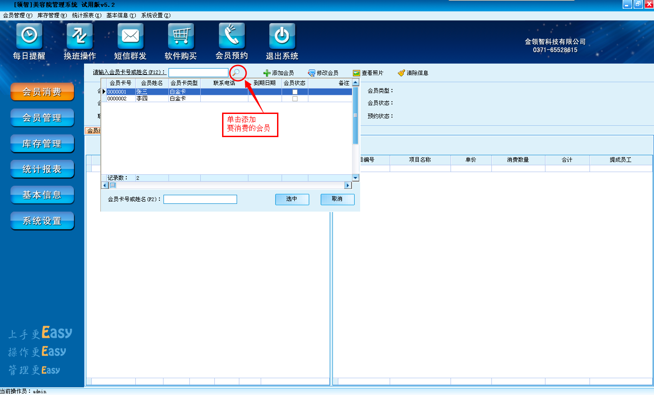Toggle 会员状态 checkbox for member 张三
Image resolution: width=654 pixels, height=395 pixels.
(x=295, y=92)
